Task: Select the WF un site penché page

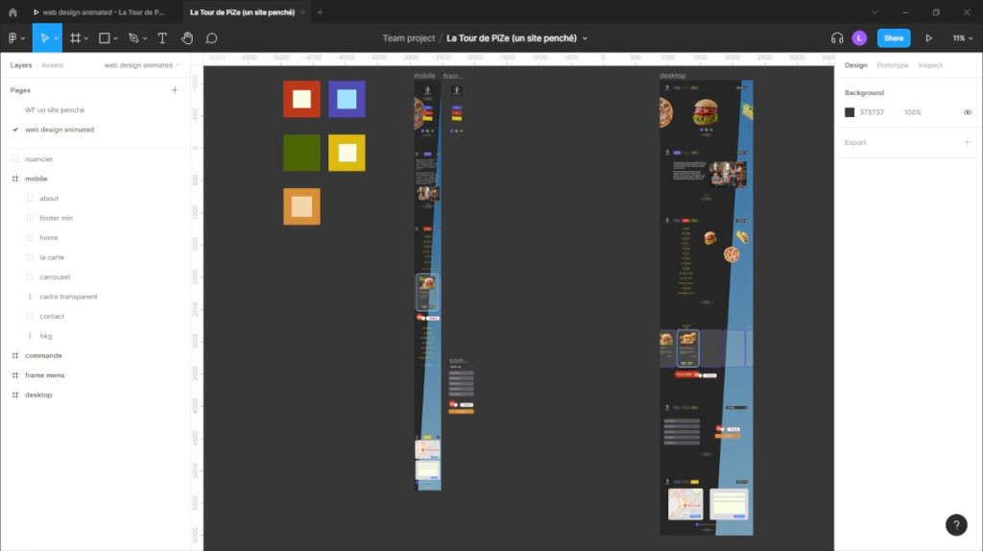Action: tap(55, 110)
